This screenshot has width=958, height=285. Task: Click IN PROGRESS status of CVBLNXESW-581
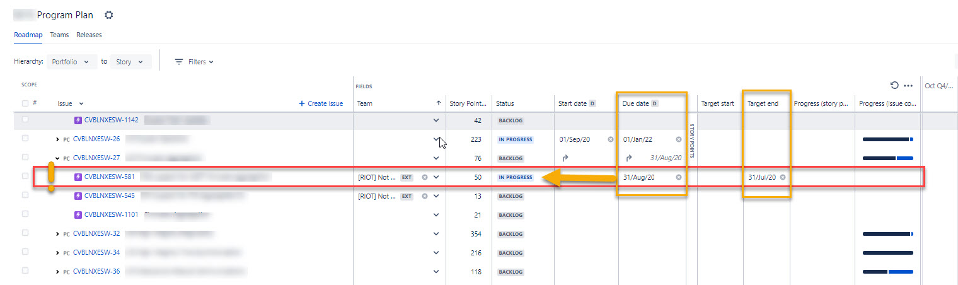tap(516, 178)
